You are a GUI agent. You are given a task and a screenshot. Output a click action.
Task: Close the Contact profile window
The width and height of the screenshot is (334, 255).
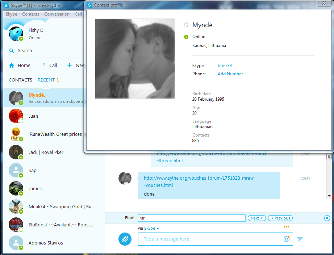324,3
